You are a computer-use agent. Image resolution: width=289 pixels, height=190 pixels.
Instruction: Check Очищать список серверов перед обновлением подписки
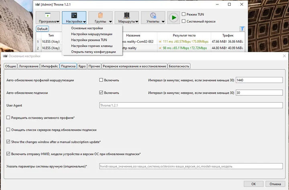point(8,129)
